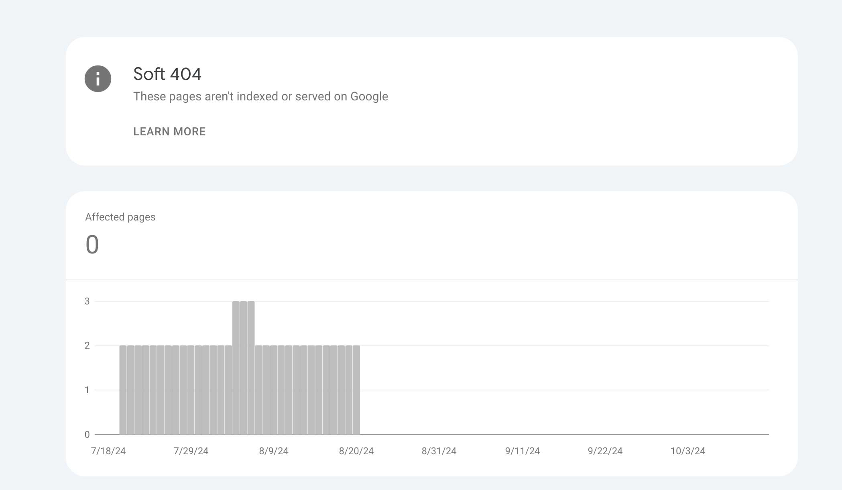Viewport: 842px width, 490px height.
Task: Select the 7/18/24 date label on the chart
Action: (108, 451)
